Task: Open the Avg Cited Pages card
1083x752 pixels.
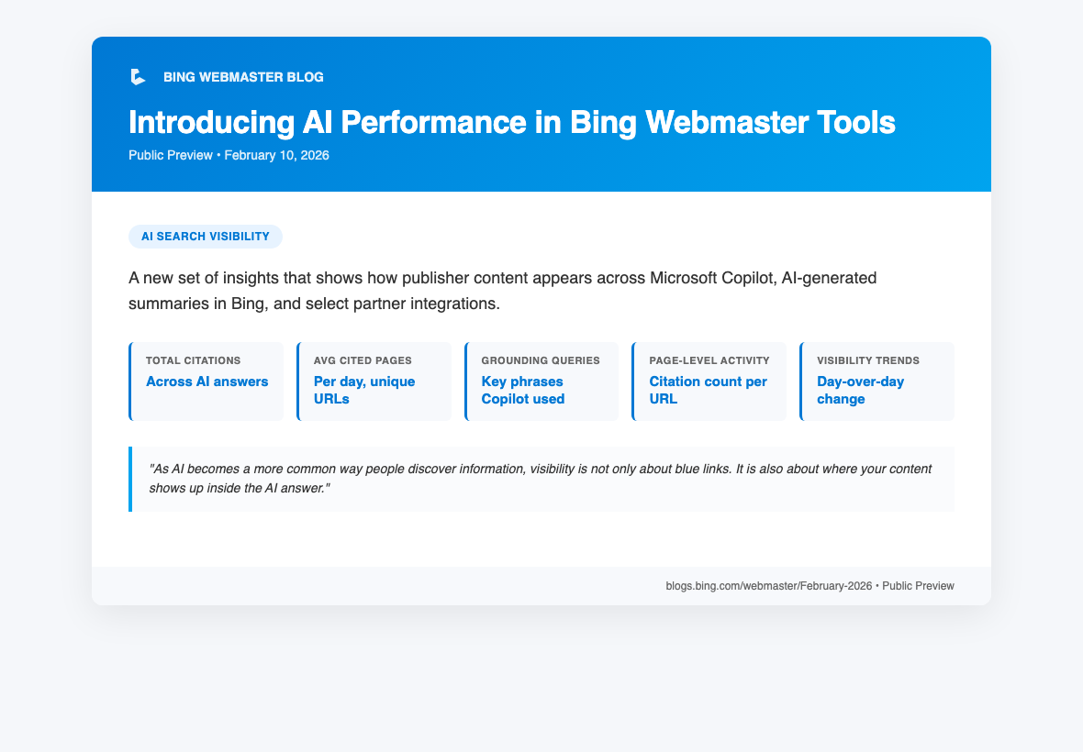Action: pyautogui.click(x=374, y=382)
